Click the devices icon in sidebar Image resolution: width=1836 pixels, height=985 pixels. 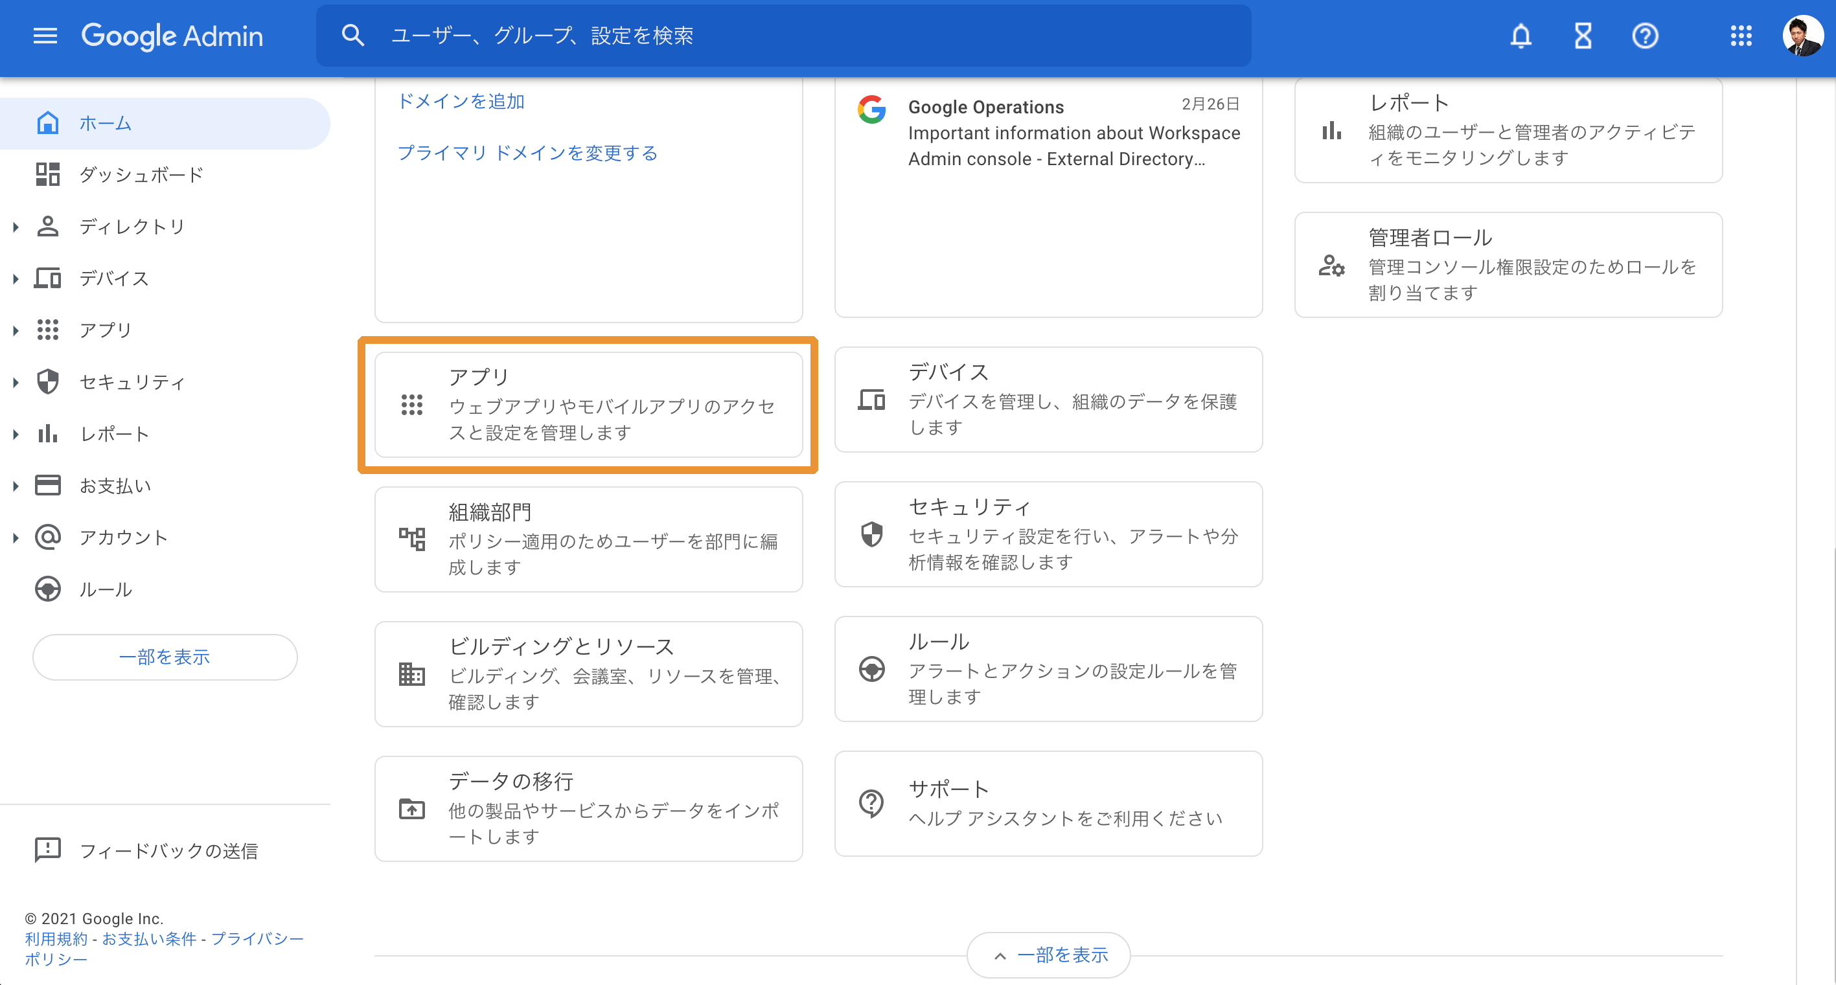pos(48,278)
